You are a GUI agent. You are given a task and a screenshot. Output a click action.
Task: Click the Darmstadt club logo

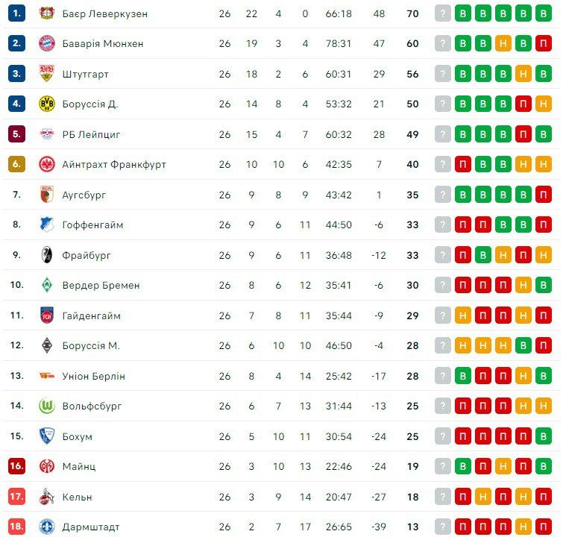click(47, 527)
